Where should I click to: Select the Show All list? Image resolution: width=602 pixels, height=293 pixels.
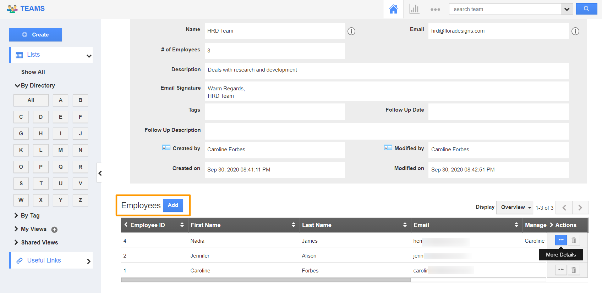[x=33, y=72]
